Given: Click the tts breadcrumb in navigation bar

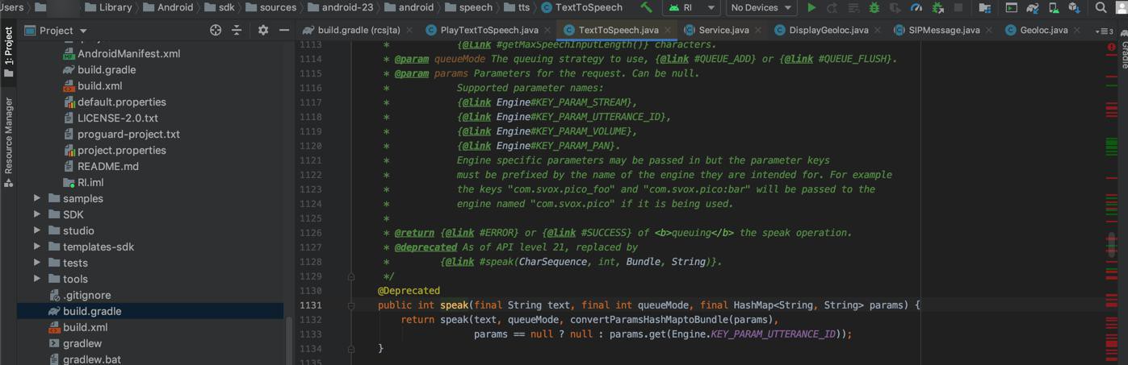Looking at the screenshot, I should point(517,7).
